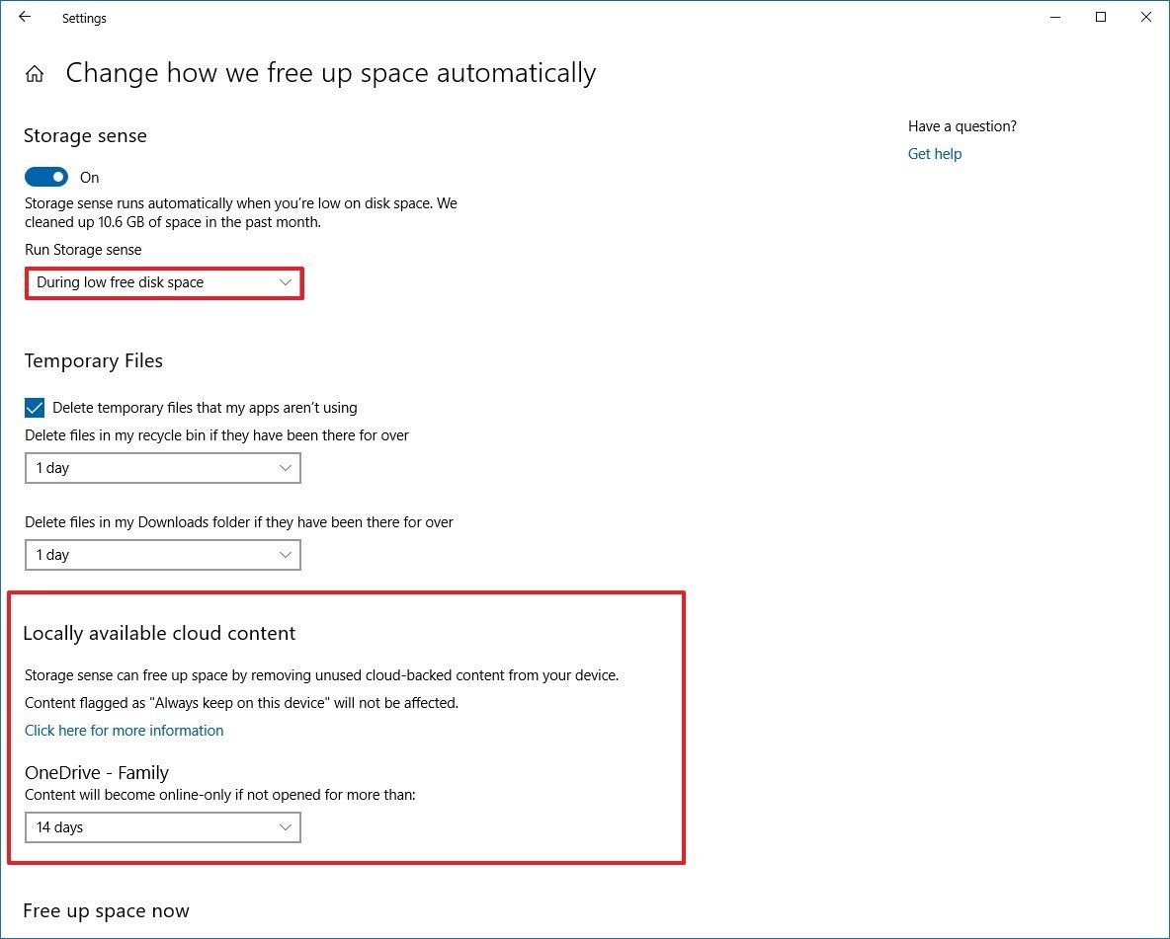1170x939 pixels.
Task: Open the chevron on the Run Storage sense dropdown
Action: [286, 282]
